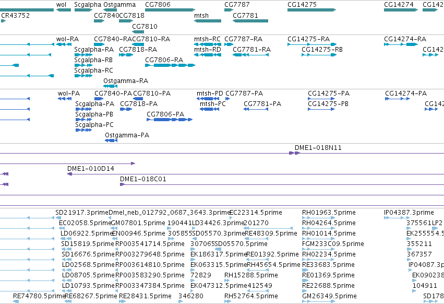Click the Scgalpha gene bar

[x=83, y=10]
